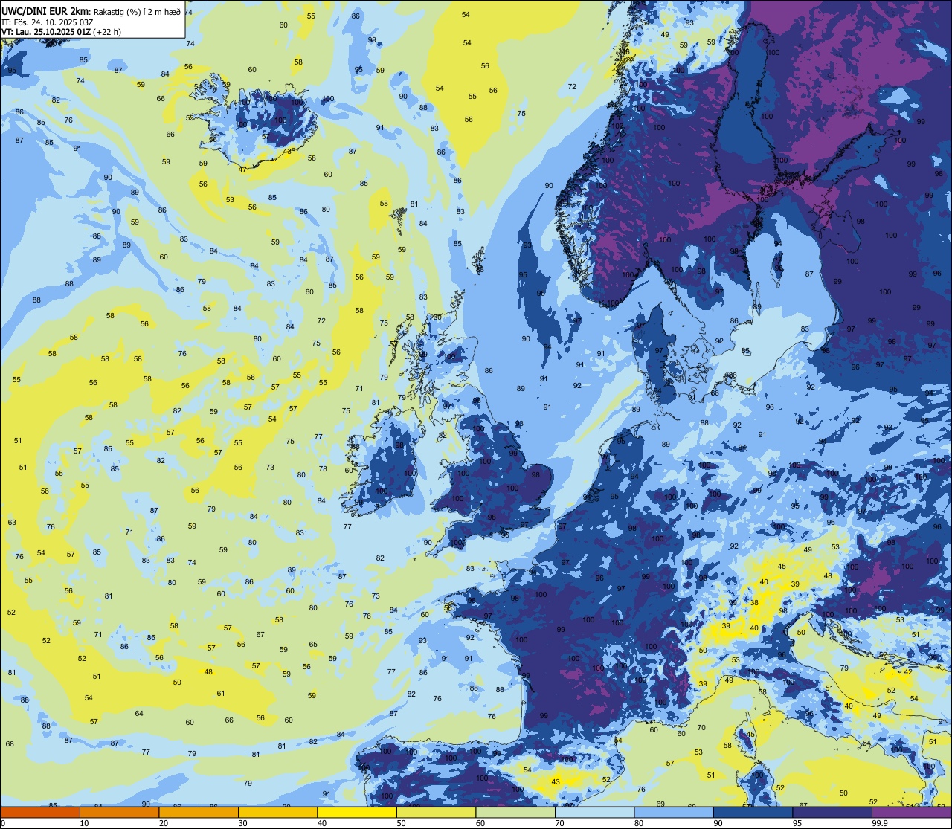The width and height of the screenshot is (952, 829).
Task: Click the "70" legend scale label
Action: [559, 823]
